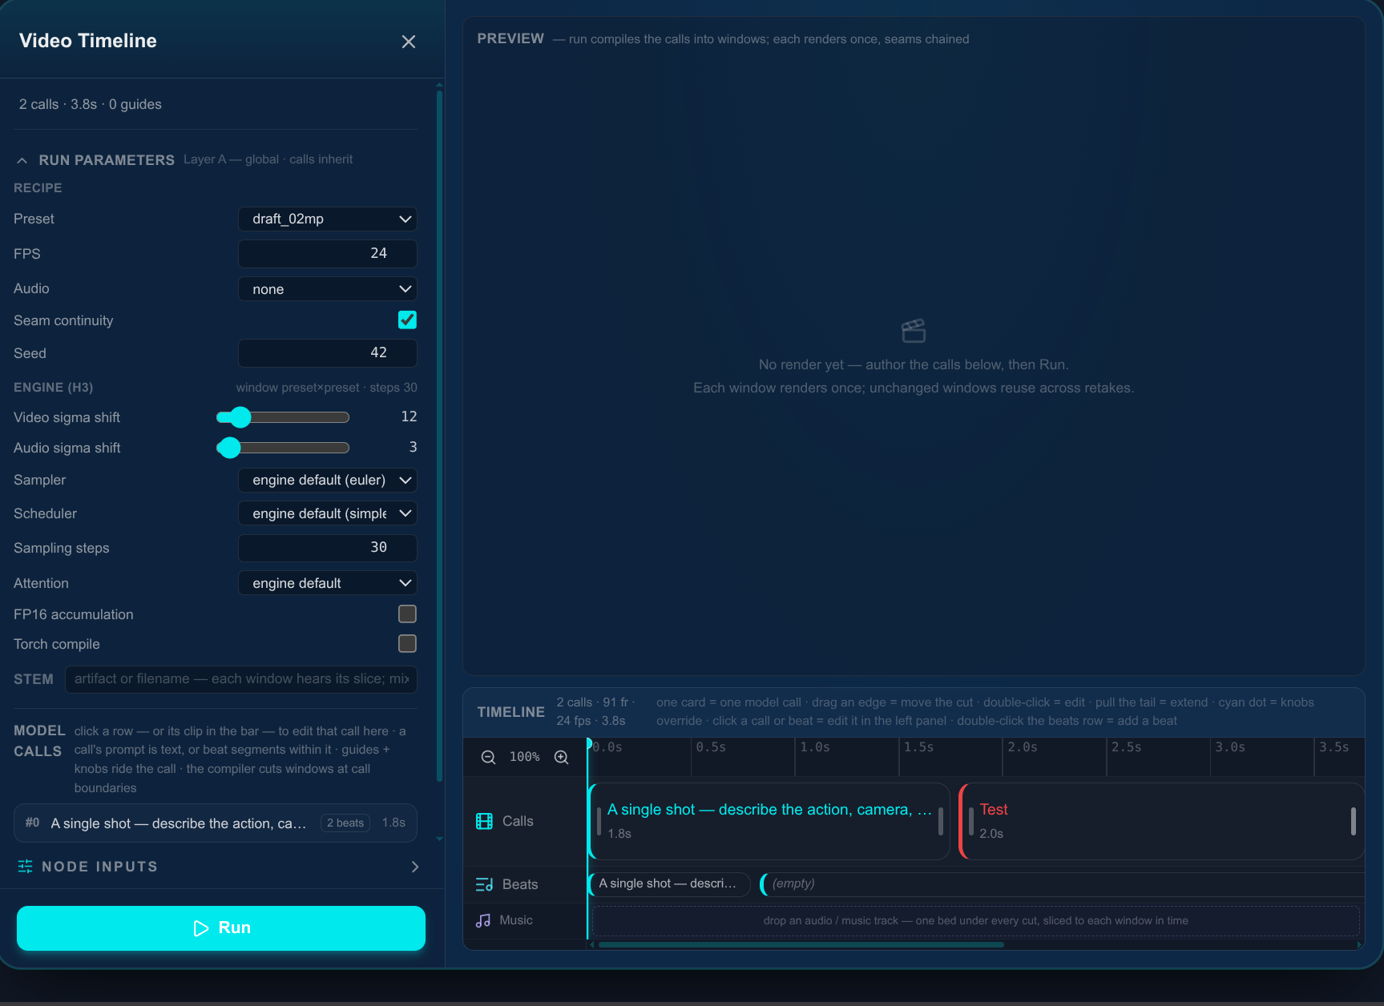Screen dimensions: 1384x1006
Task: Click the Sampling steps field
Action: pos(327,547)
